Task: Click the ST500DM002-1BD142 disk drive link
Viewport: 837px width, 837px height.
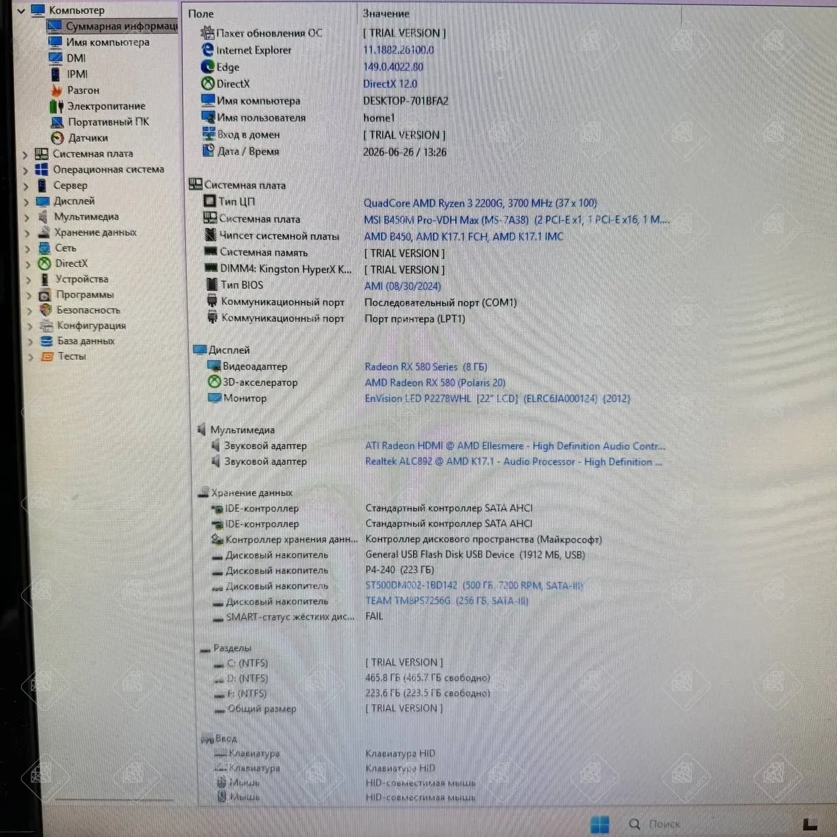Action: pos(473,585)
